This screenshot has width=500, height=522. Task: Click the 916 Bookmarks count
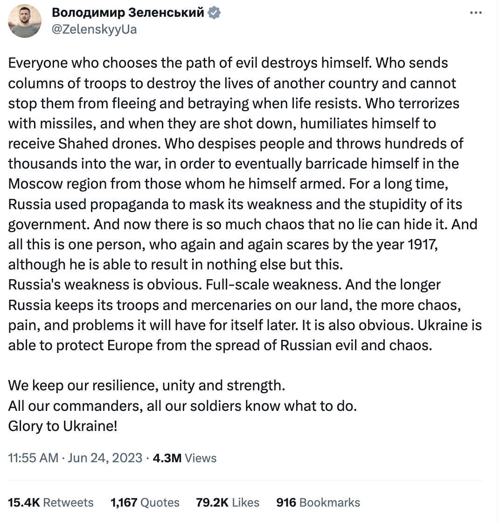point(318,502)
